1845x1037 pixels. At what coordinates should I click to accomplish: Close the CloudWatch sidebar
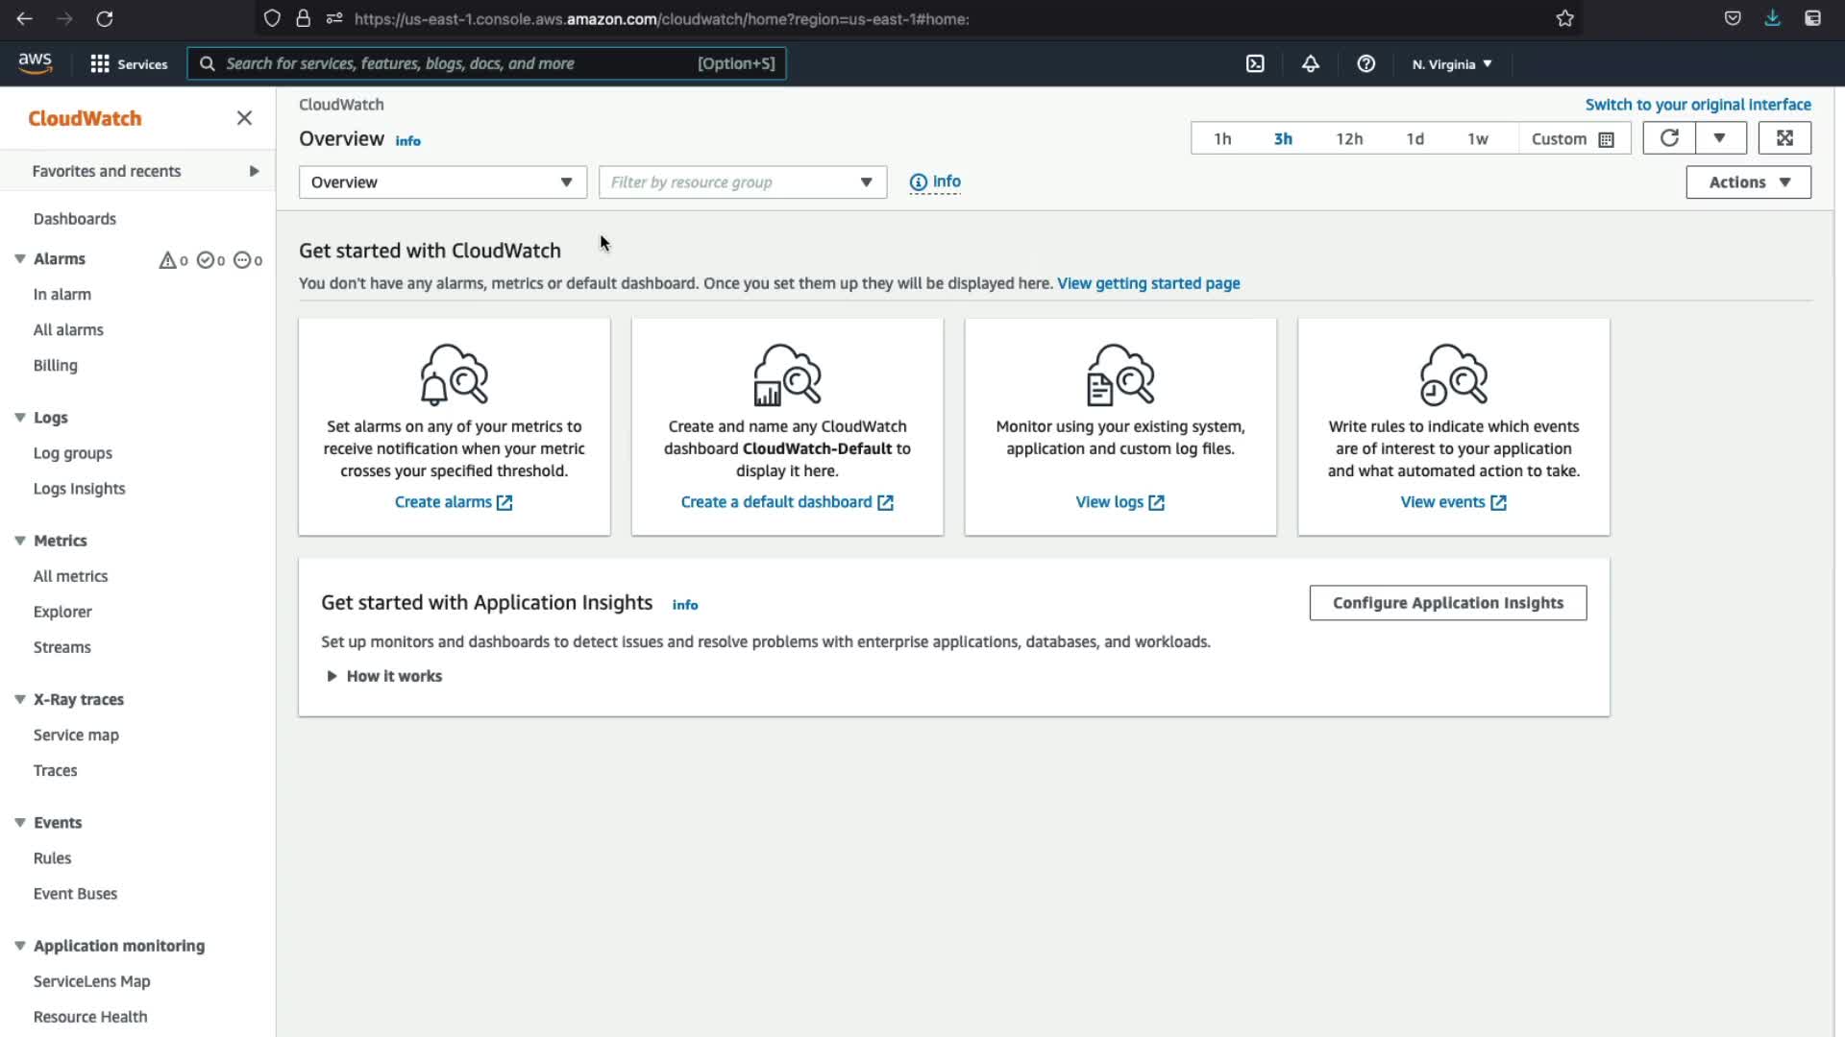click(244, 118)
